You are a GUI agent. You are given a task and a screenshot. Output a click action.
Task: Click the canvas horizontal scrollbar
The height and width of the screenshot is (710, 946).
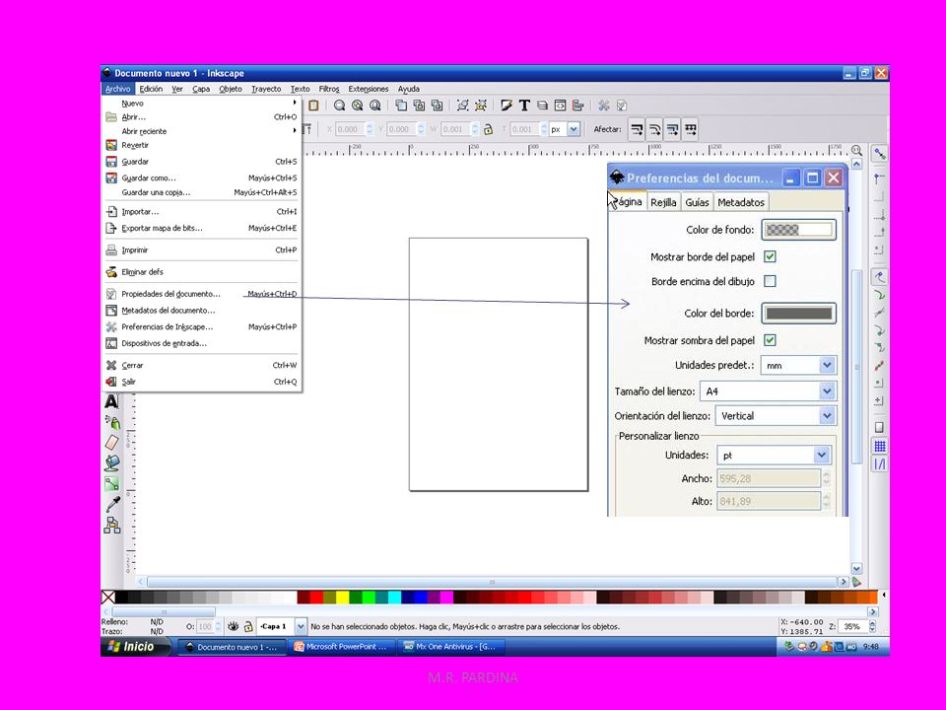tap(492, 582)
